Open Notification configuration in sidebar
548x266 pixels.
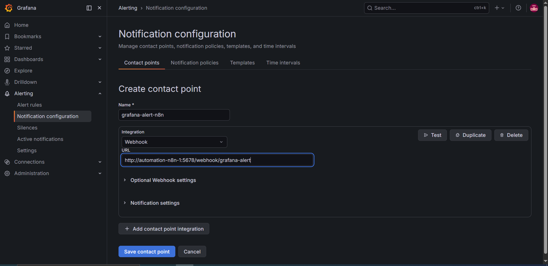tap(53, 116)
